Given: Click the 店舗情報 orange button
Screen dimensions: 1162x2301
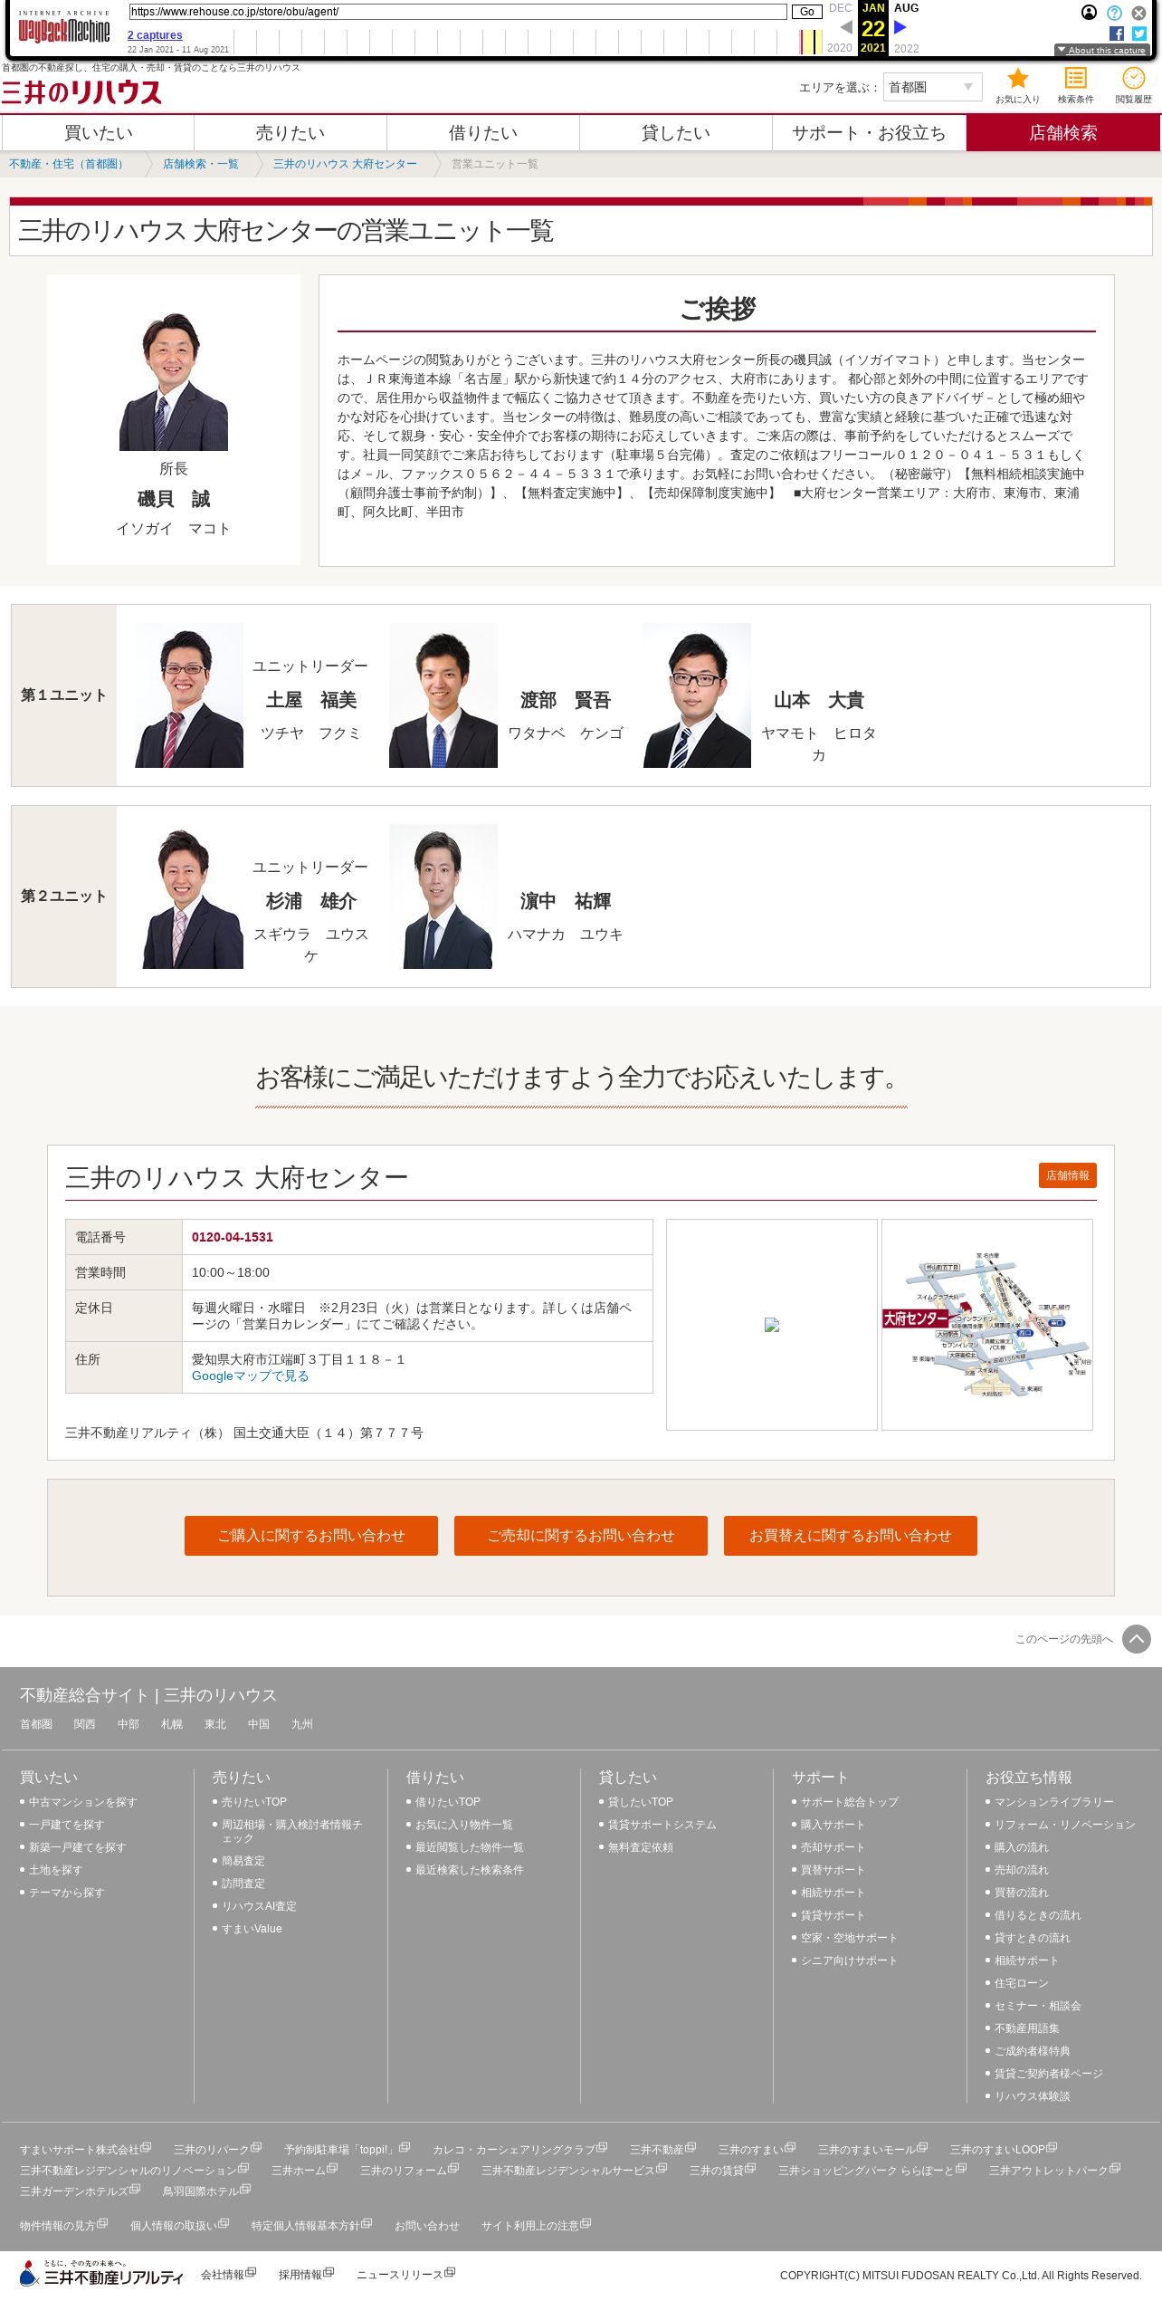Looking at the screenshot, I should coord(1068,1175).
